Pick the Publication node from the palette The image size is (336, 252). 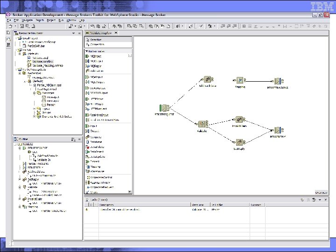[94, 71]
